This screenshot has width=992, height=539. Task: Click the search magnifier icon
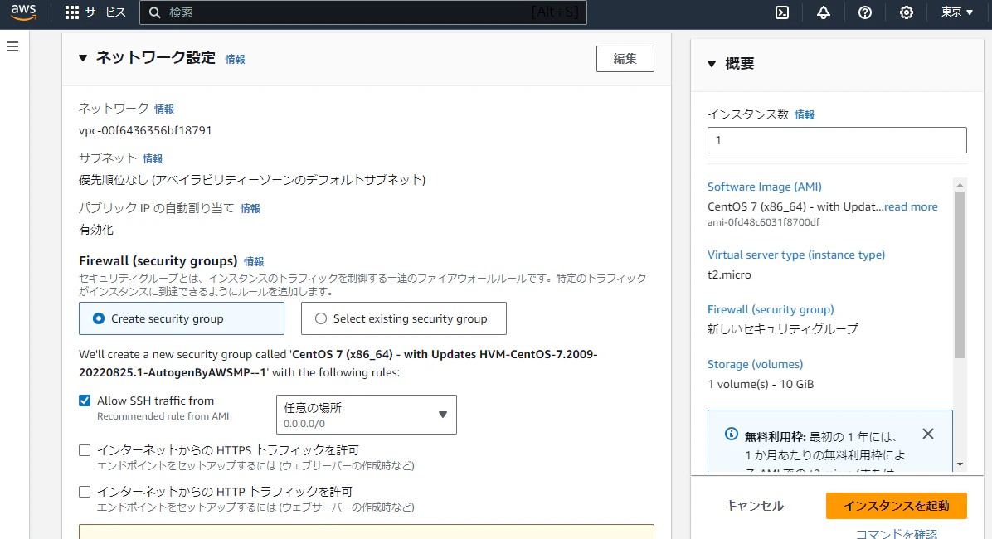coord(155,12)
